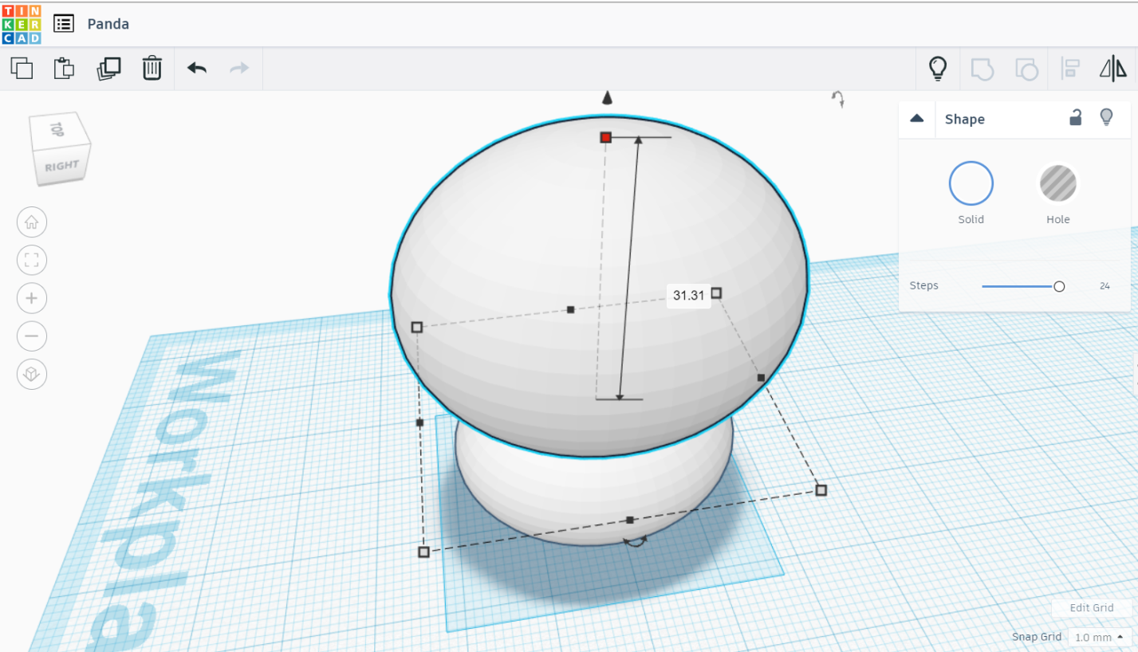The height and width of the screenshot is (652, 1138).
Task: Click the top-right rotation arrow handle
Action: (x=837, y=98)
